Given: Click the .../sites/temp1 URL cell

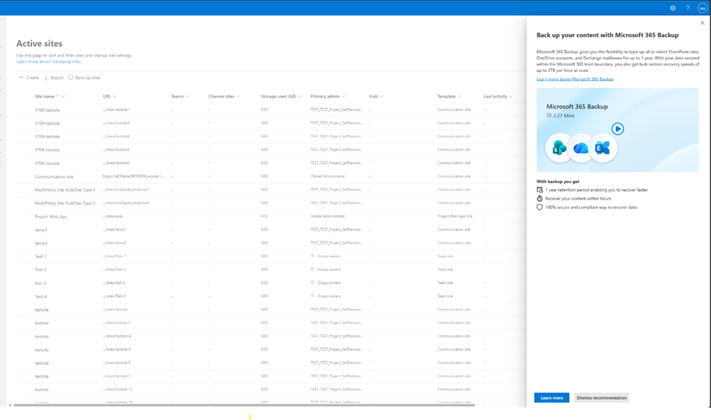Looking at the screenshot, I should 114,229.
